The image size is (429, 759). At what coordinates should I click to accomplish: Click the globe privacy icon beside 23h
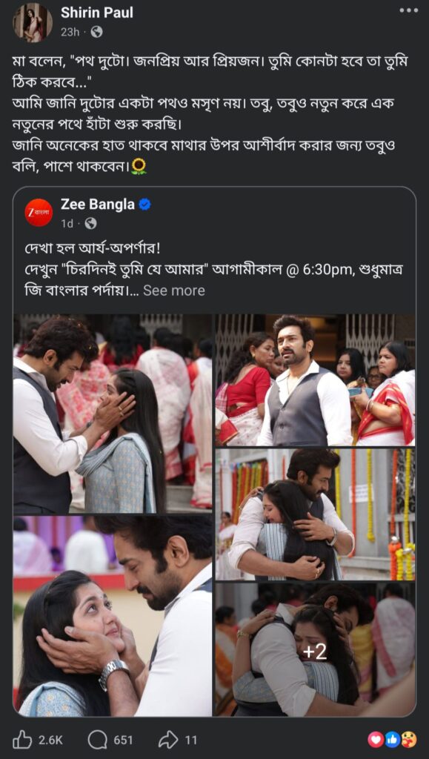tap(97, 32)
